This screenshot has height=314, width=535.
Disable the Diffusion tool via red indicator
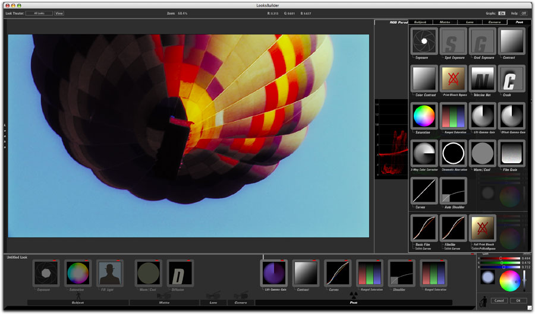pyautogui.click(x=188, y=261)
